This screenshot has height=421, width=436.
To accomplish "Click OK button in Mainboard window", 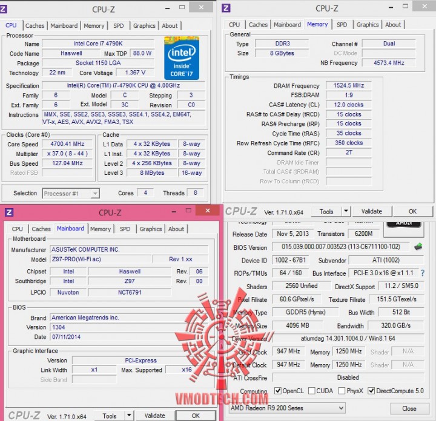I will coord(196,416).
